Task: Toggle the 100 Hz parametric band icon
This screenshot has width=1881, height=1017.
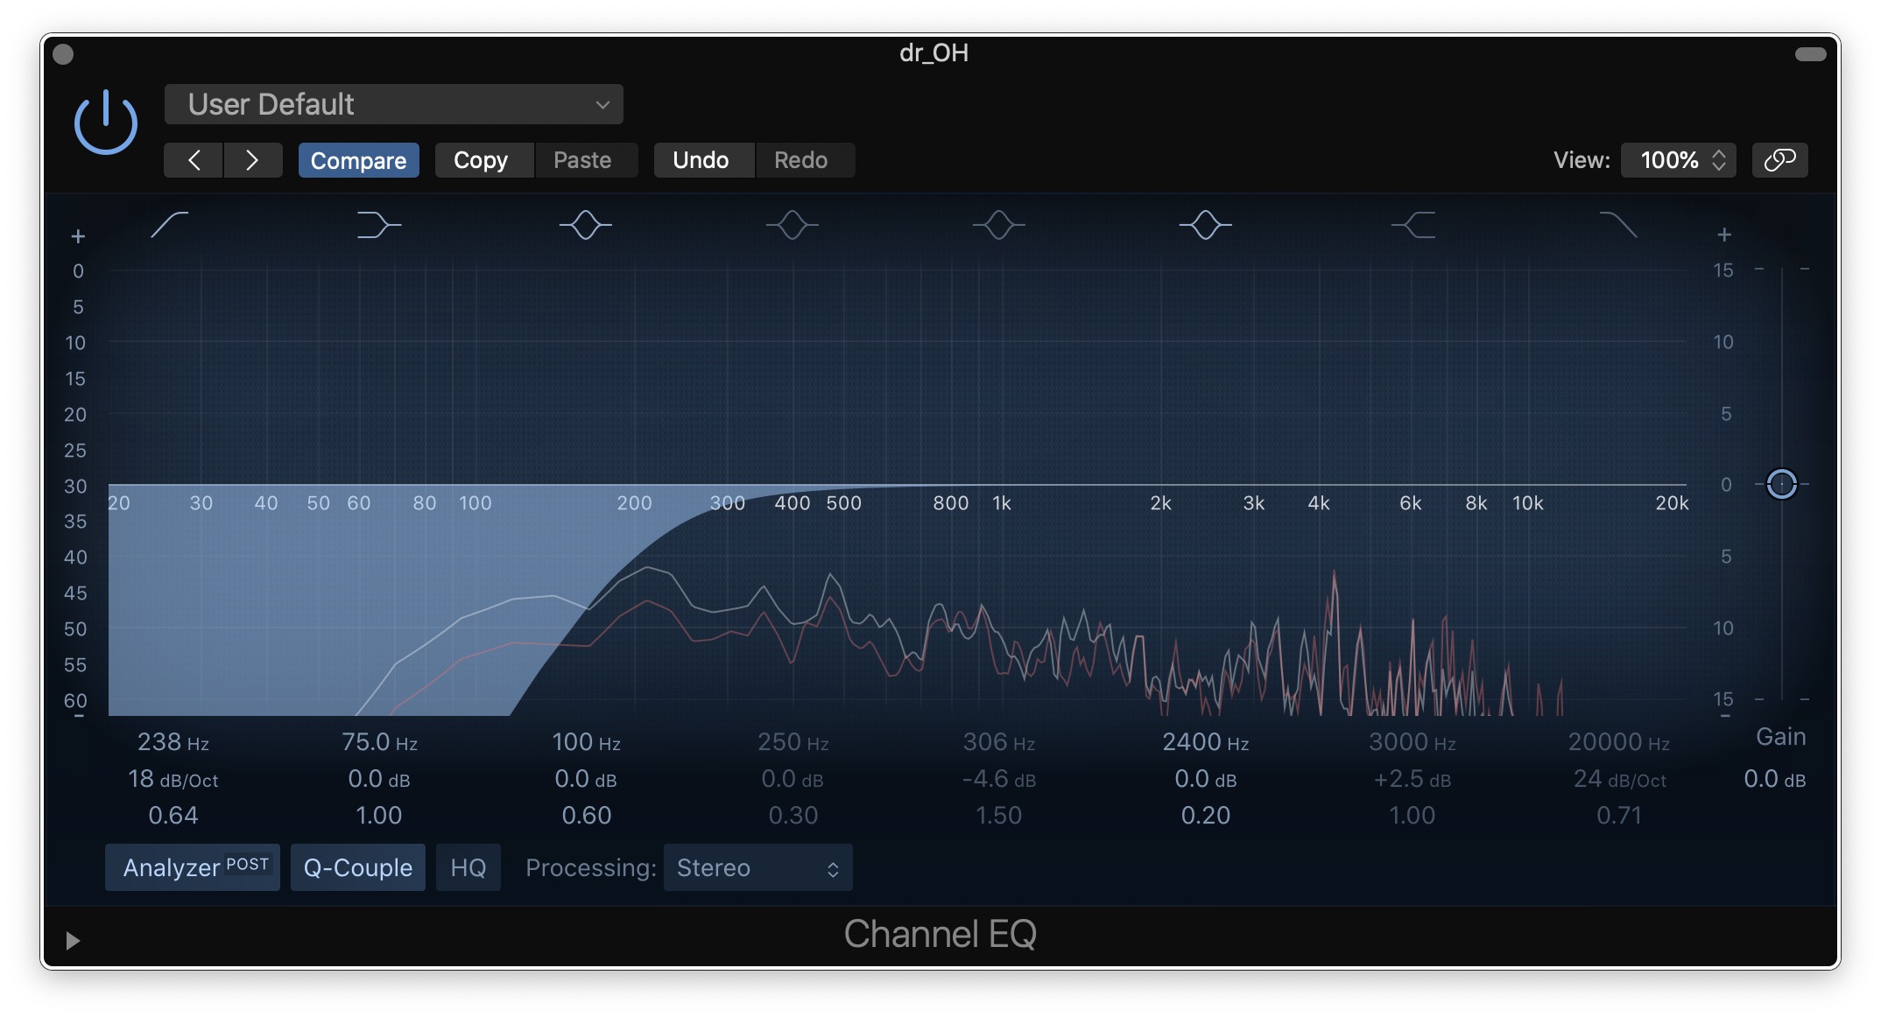Action: pos(586,225)
